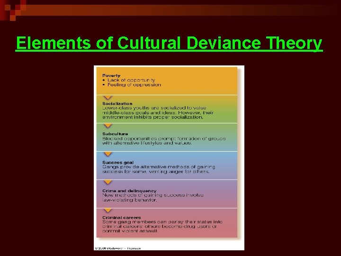The height and width of the screenshot is (256, 341).
Task: Click the 'Elements of Cultural Deviance Theory' title
Action: coord(169,43)
